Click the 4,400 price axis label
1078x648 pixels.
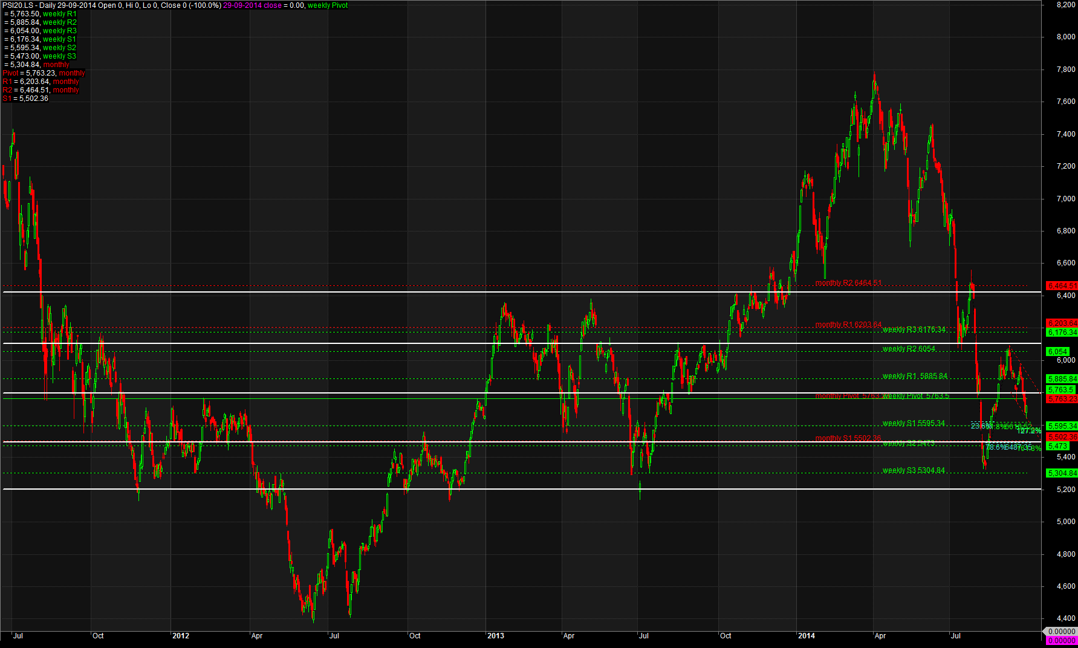[1066, 618]
